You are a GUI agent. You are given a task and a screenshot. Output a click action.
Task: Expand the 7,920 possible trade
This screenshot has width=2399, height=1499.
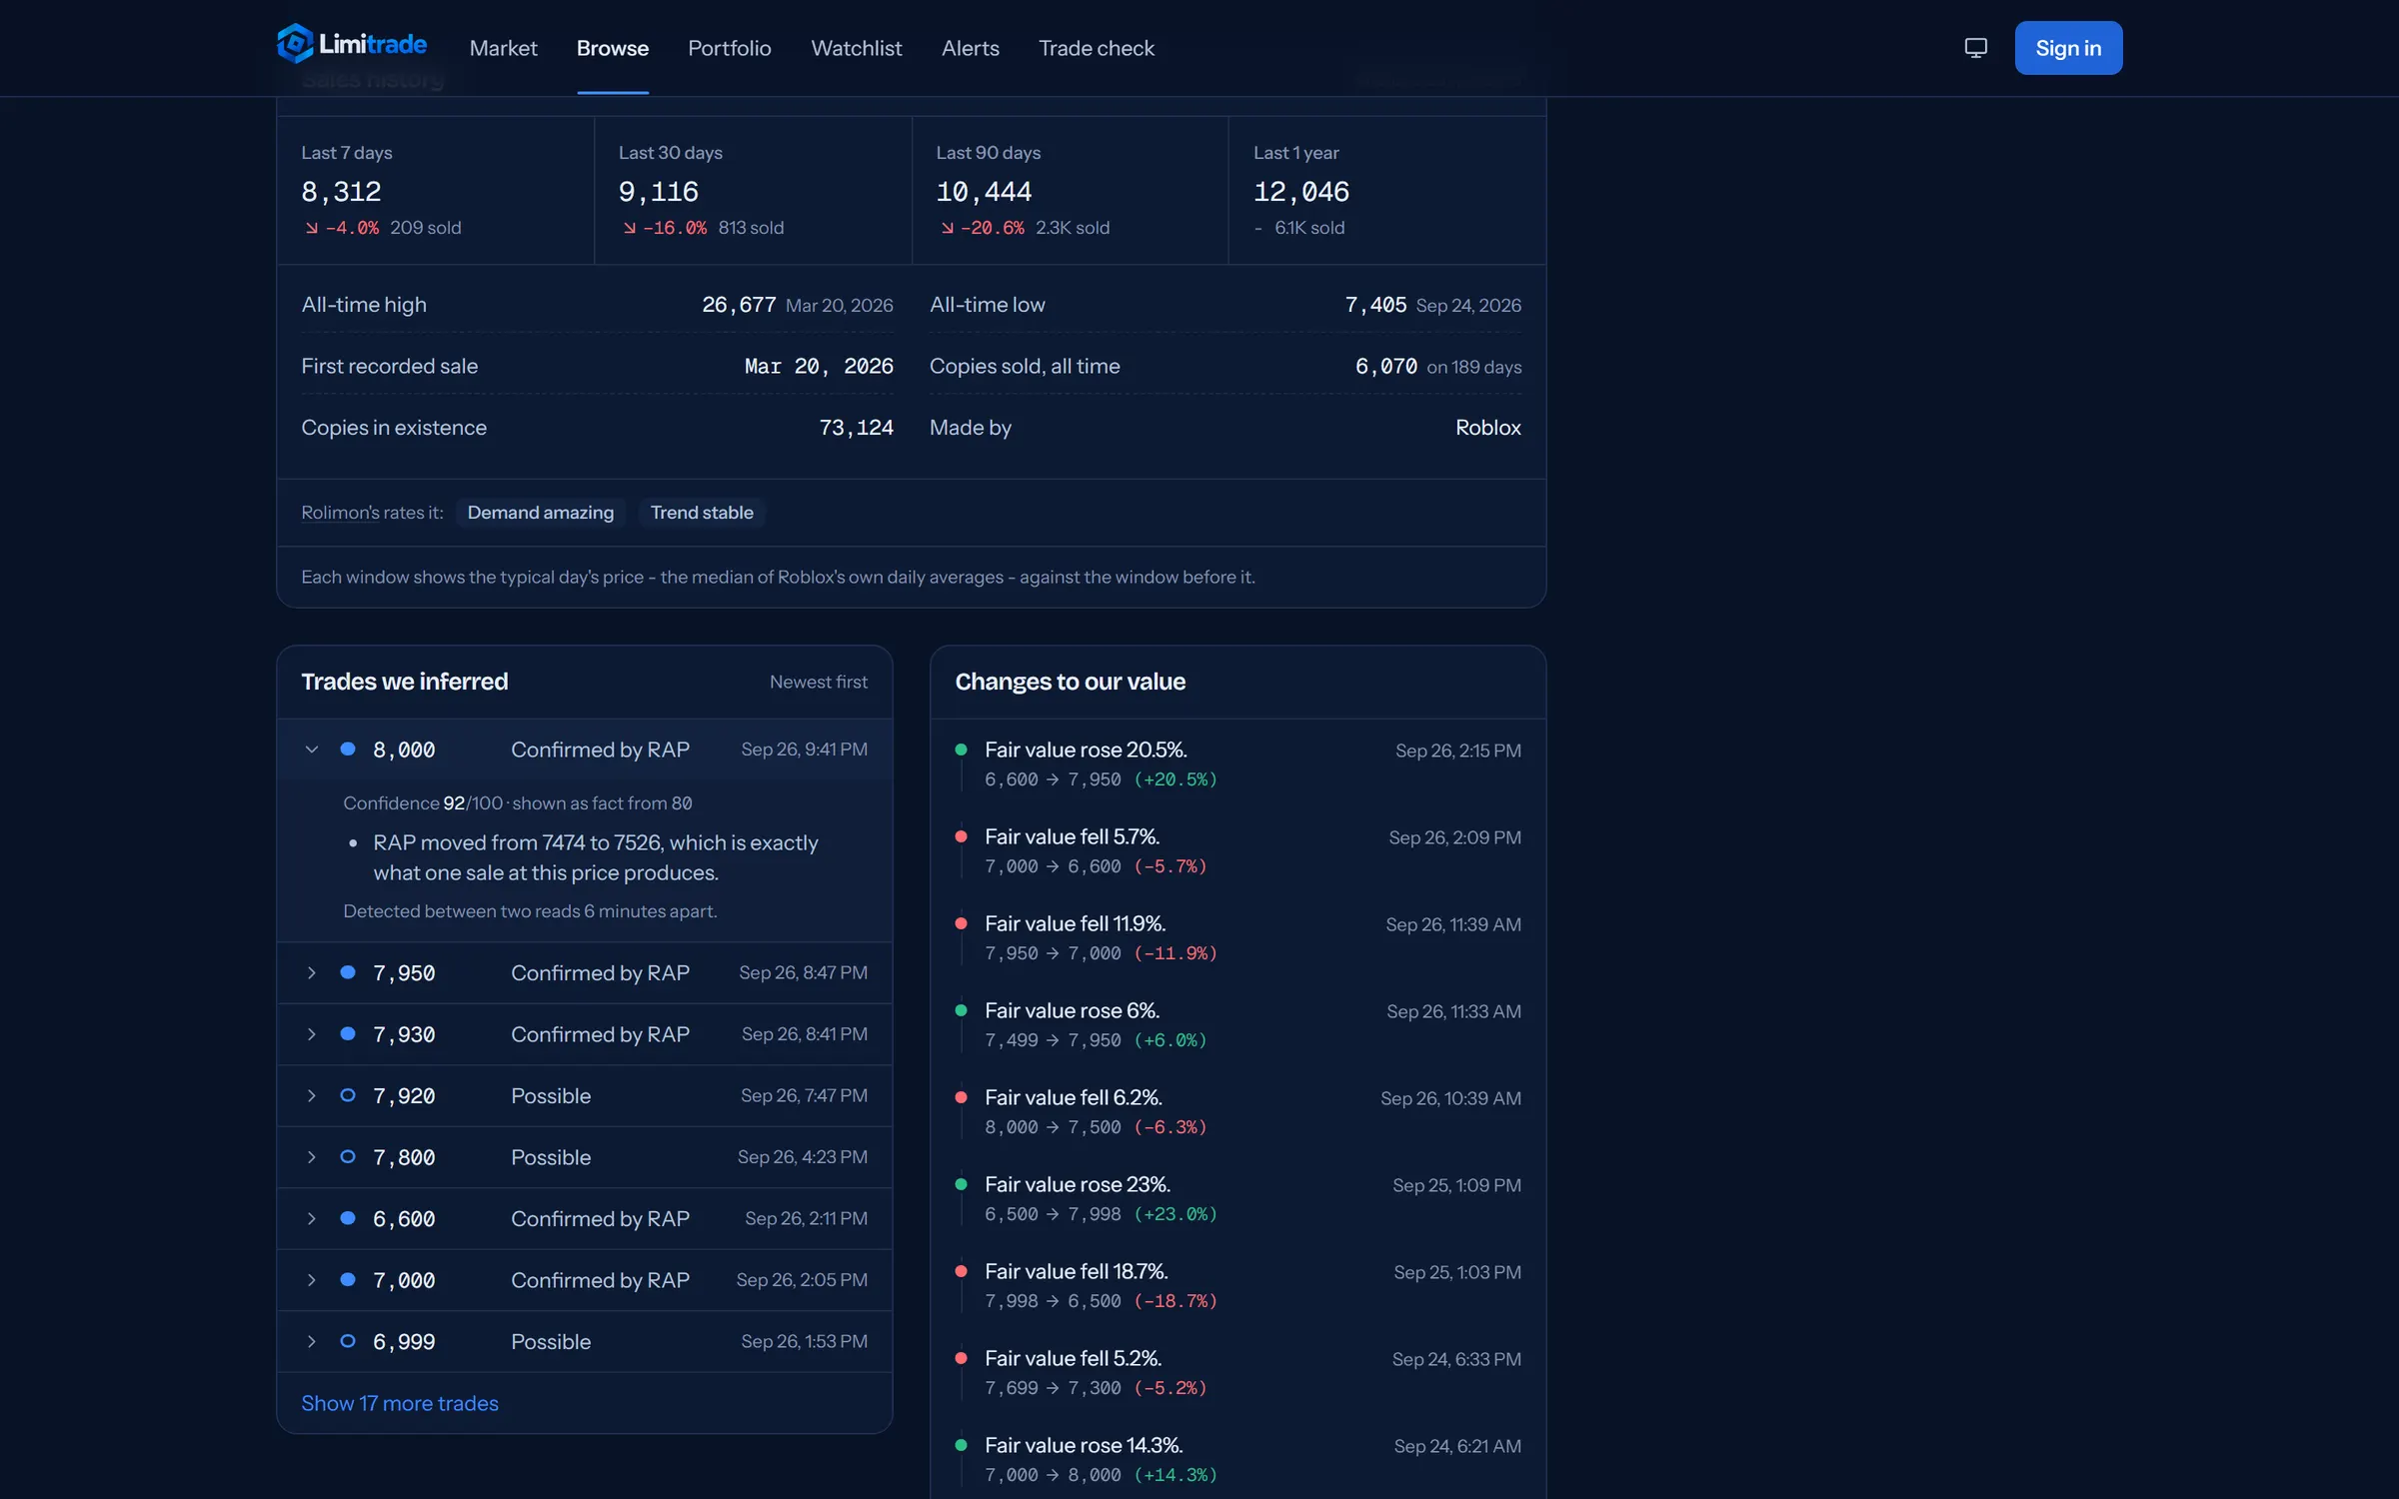tap(585, 1095)
